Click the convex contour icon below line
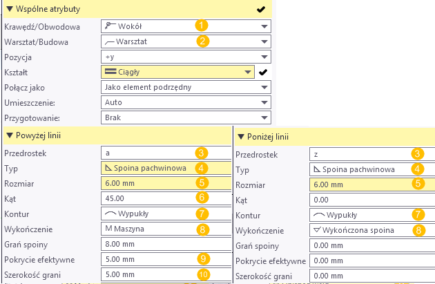Screen dimensions: 435x284 coord(318,215)
